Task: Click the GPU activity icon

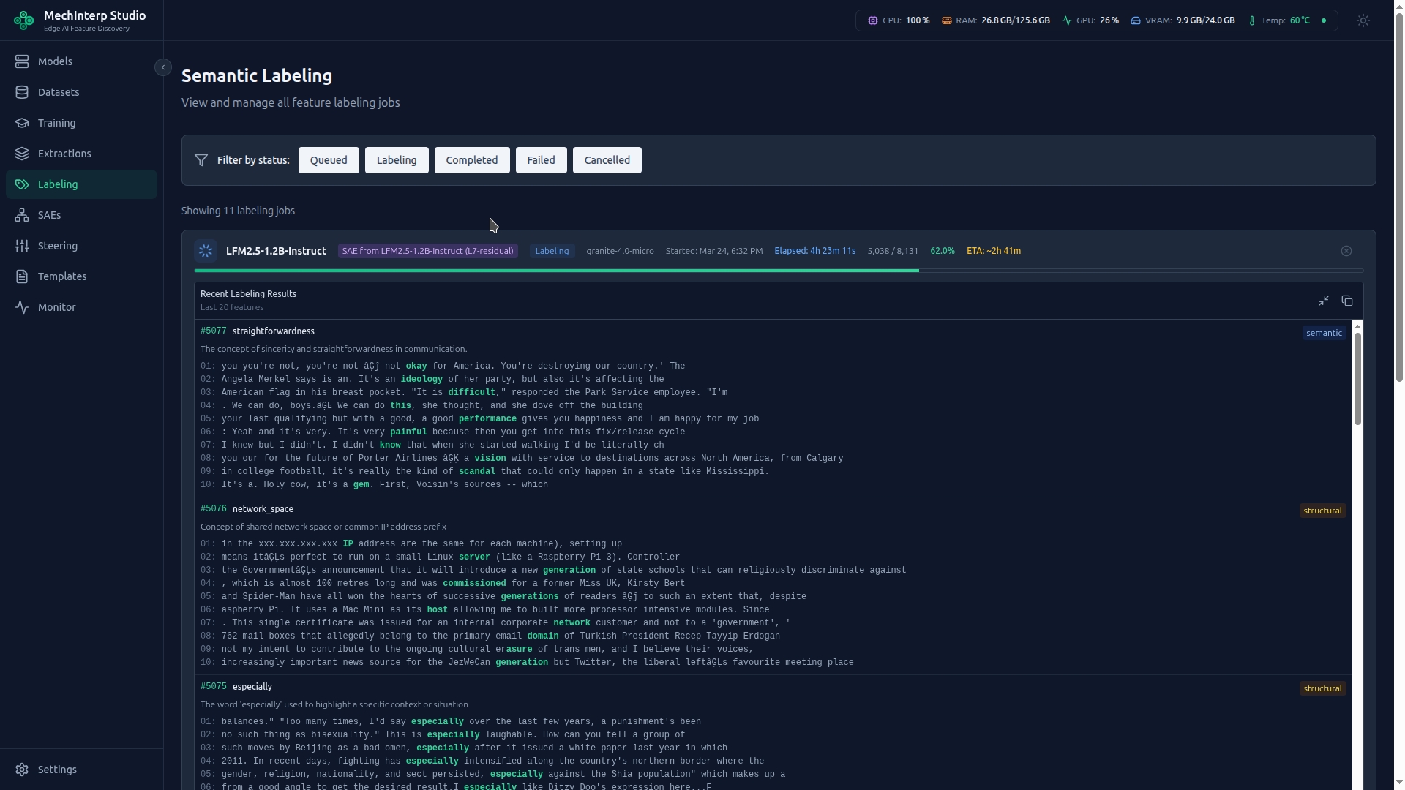Action: [x=1067, y=20]
